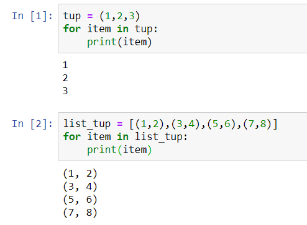
Task: Click print(item) in the first cell
Action: [x=119, y=42]
